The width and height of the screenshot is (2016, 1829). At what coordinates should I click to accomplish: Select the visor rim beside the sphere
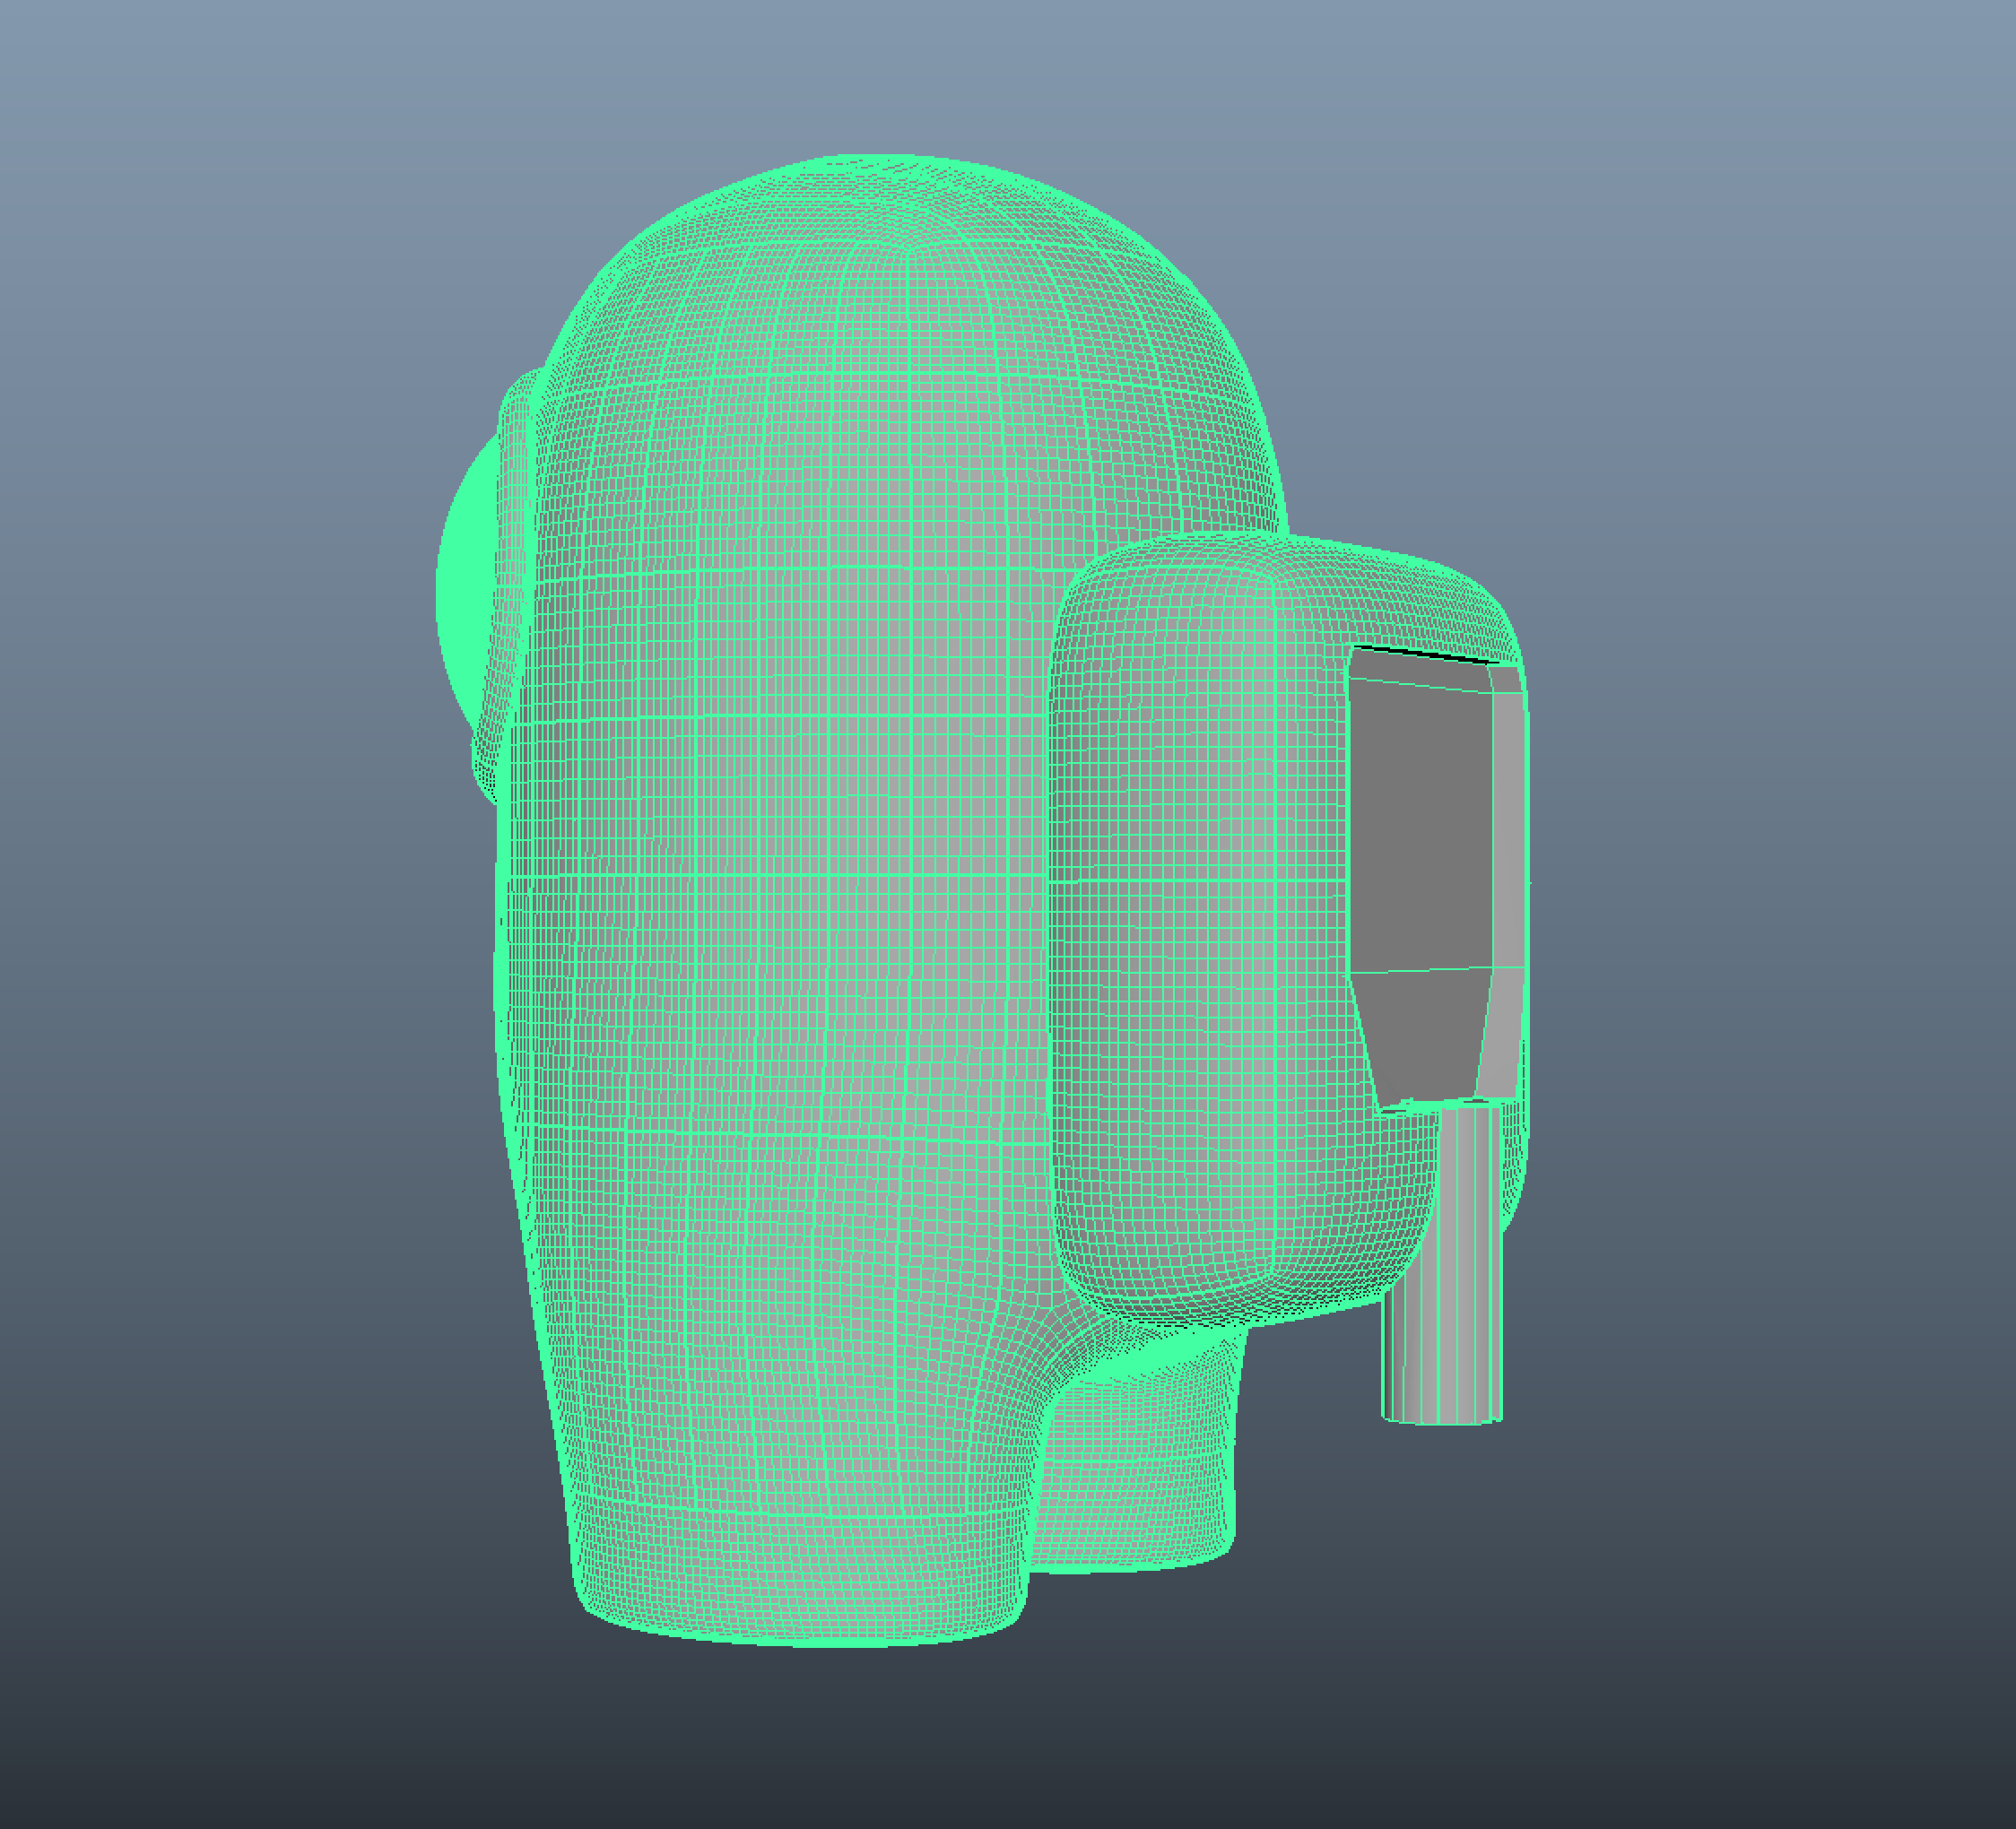513,560
